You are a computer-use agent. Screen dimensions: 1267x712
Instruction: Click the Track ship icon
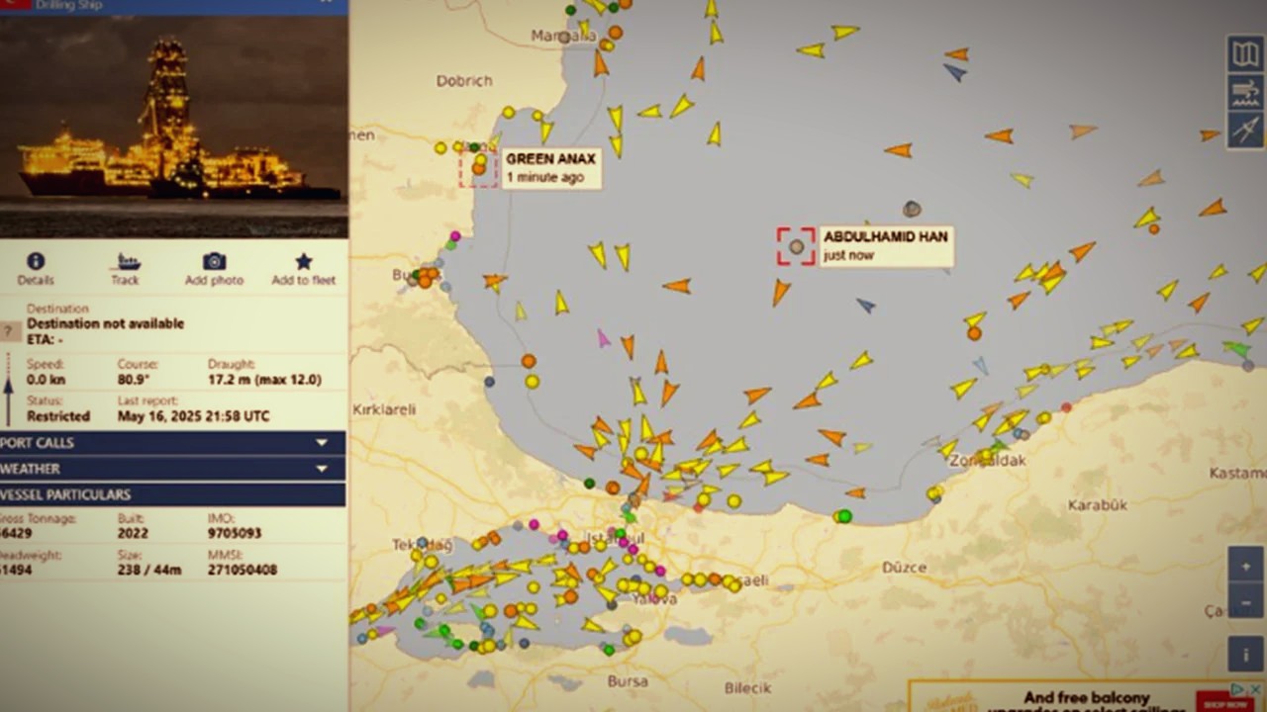pos(126,262)
